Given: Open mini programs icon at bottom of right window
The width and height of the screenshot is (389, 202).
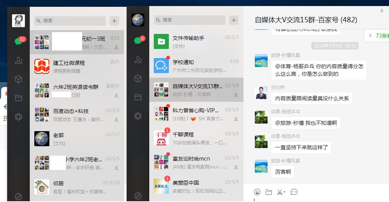Looking at the screenshot, I should [138, 196].
